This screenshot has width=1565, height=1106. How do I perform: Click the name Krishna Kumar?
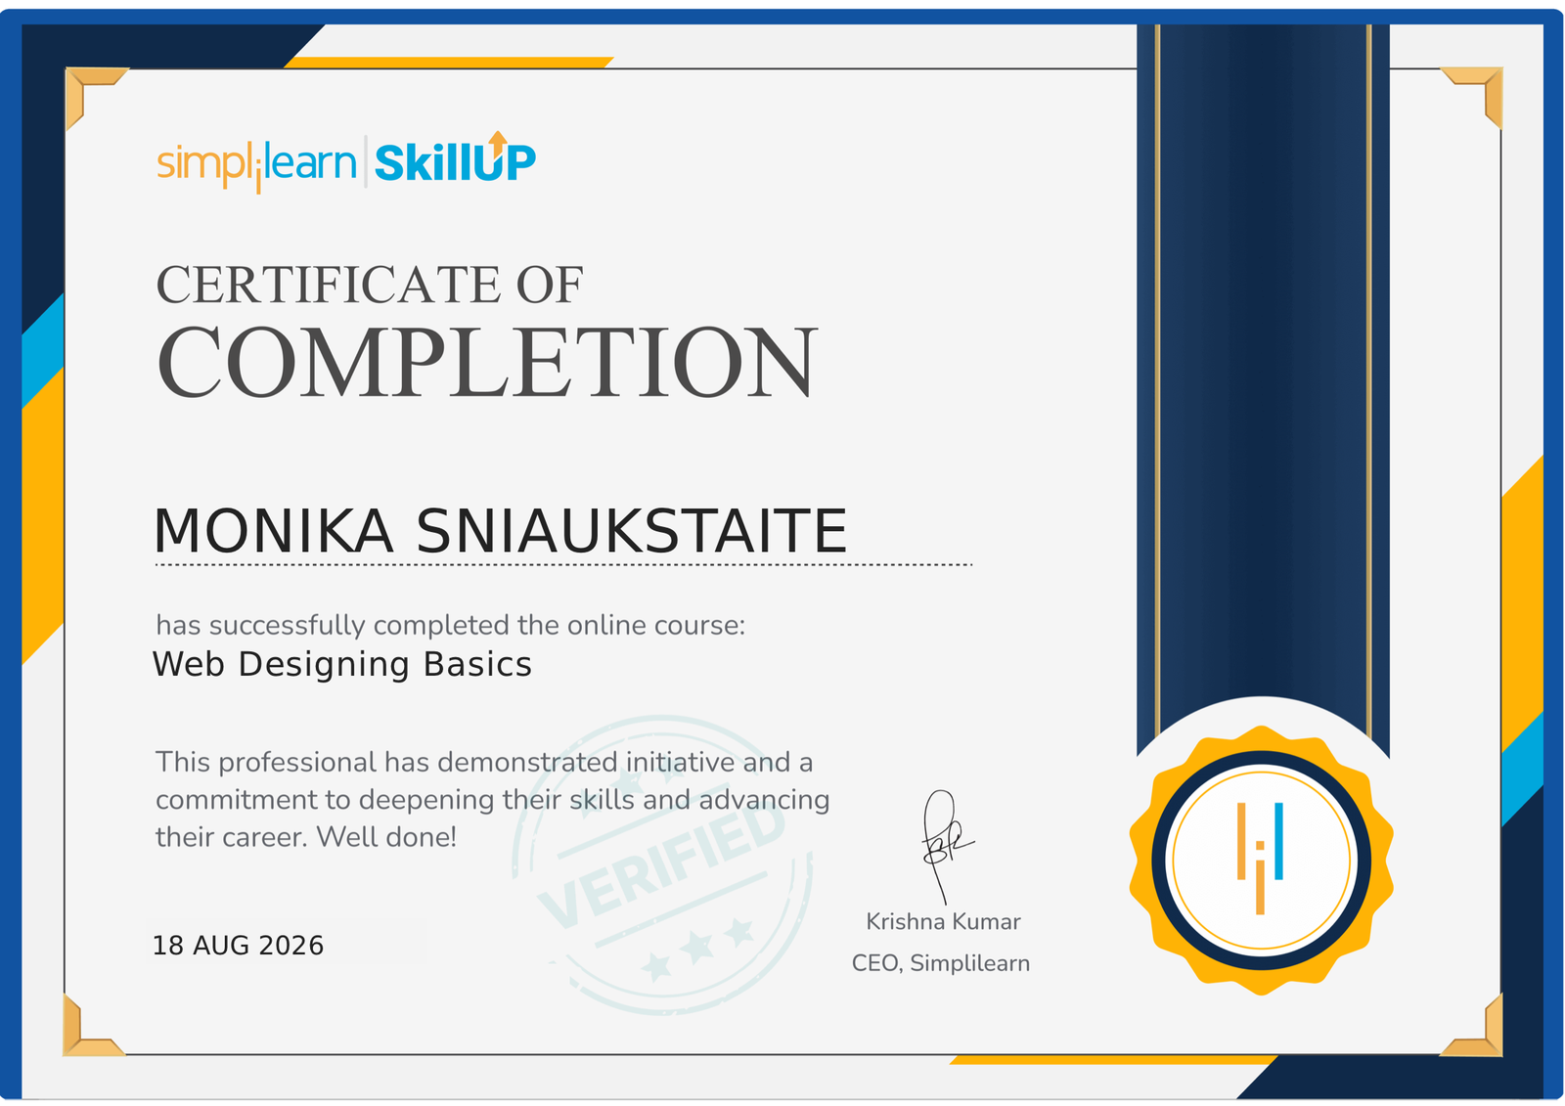[x=943, y=921]
